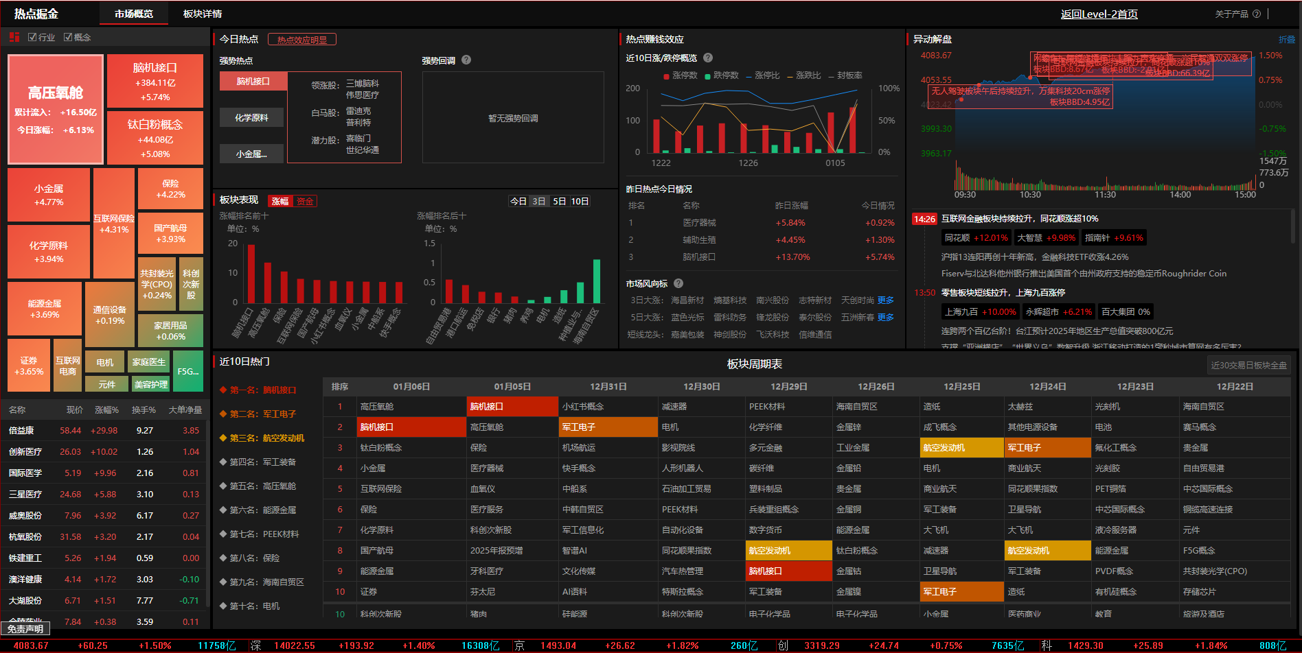Open 返回Level-2首页 link

coord(1099,14)
